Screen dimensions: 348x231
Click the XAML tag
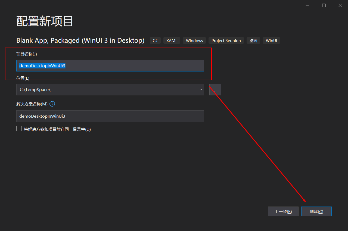coord(172,40)
